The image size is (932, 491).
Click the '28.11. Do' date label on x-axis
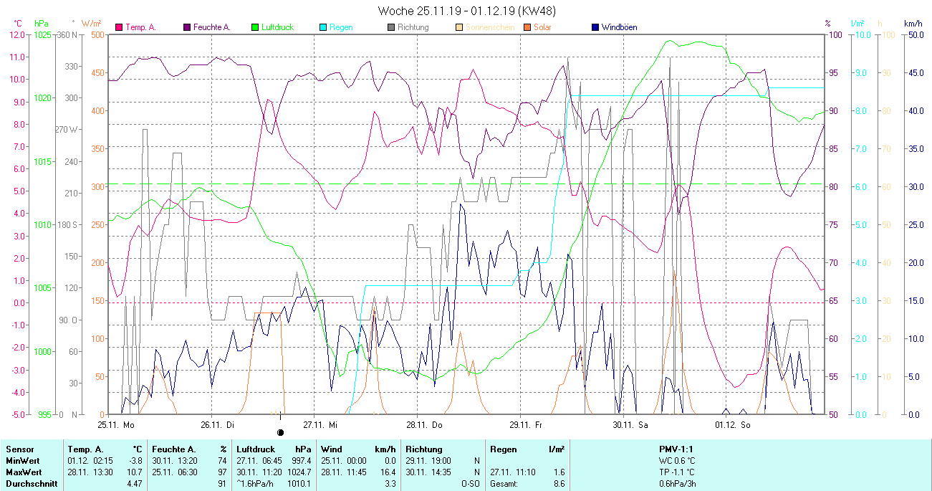pos(424,425)
